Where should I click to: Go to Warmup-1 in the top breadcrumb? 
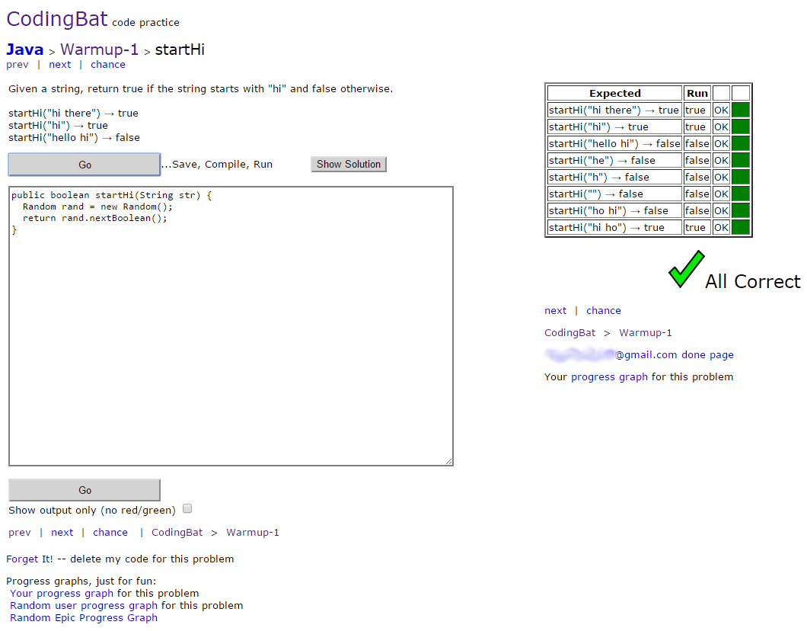[99, 50]
